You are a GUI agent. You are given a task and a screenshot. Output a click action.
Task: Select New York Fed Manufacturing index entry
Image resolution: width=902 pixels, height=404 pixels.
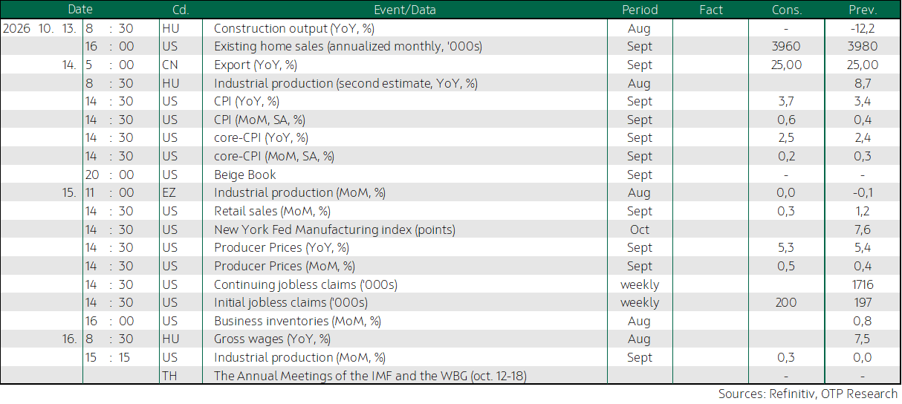(x=334, y=229)
